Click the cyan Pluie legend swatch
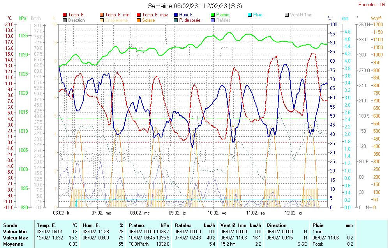Screen dimensions: 388x248 pos(250,15)
